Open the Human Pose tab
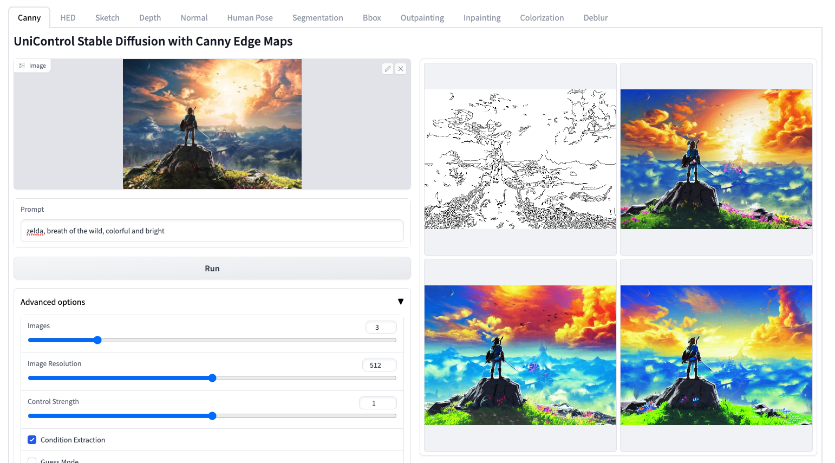The image size is (835, 463). pos(250,18)
